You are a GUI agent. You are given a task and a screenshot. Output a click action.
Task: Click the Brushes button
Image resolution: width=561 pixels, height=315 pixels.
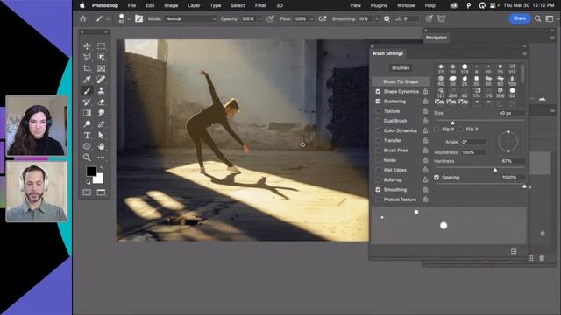pyautogui.click(x=401, y=68)
